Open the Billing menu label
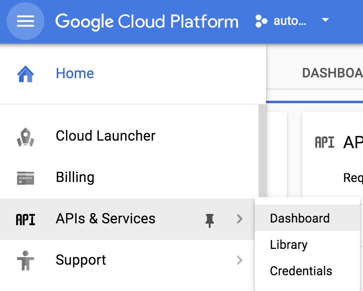The width and height of the screenshot is (363, 291). point(75,177)
